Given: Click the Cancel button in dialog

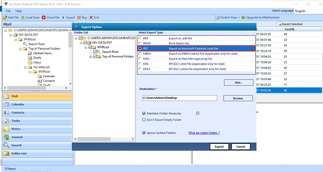Looking at the screenshot, I should coord(241,147).
